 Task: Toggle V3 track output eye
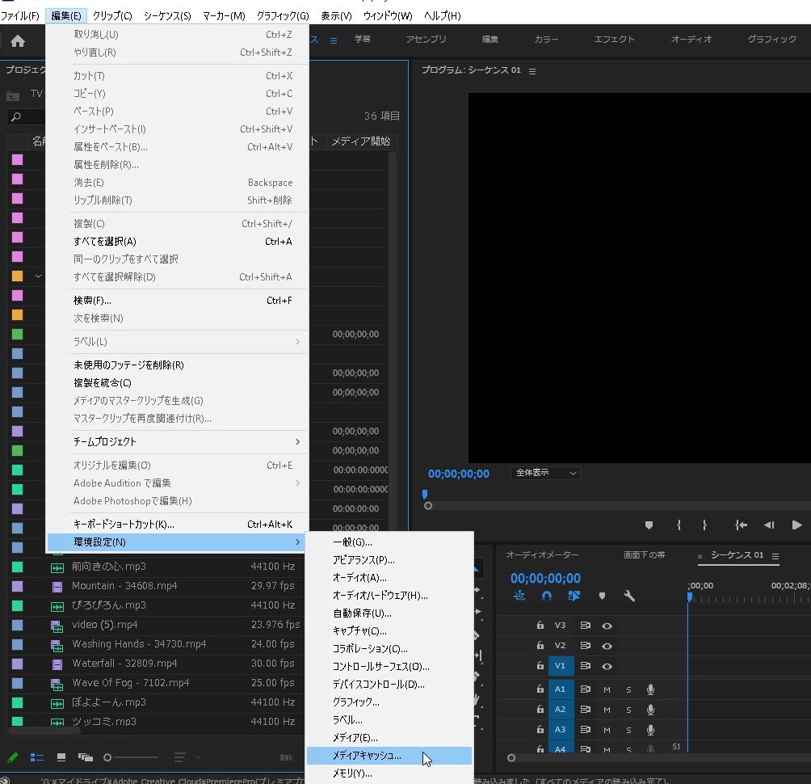[607, 626]
